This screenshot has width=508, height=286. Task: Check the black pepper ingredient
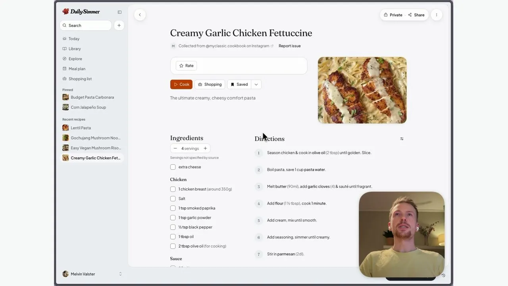173,228
